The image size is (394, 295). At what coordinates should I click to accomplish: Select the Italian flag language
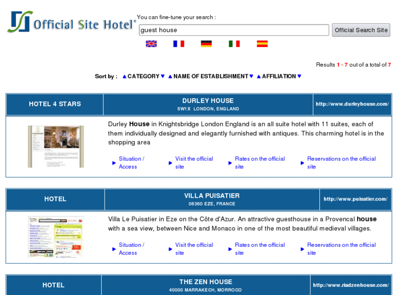coord(234,44)
